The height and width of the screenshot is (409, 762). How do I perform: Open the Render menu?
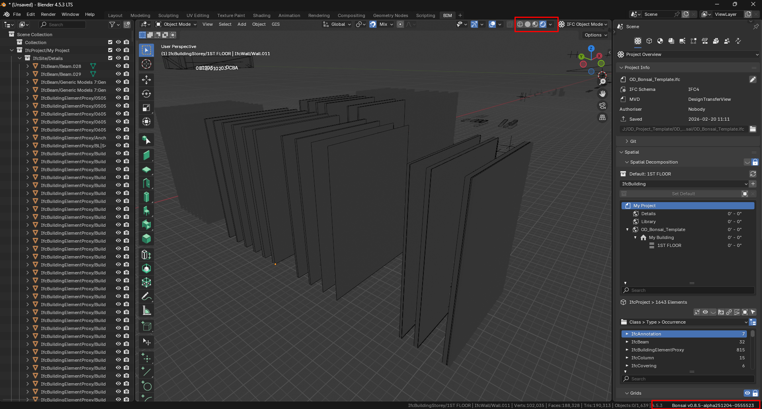[x=48, y=14]
